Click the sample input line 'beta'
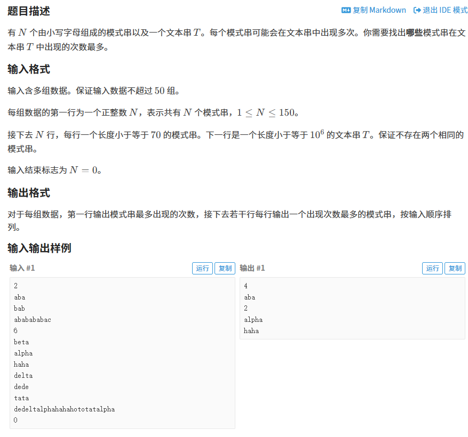The height and width of the screenshot is (437, 468). (x=21, y=342)
